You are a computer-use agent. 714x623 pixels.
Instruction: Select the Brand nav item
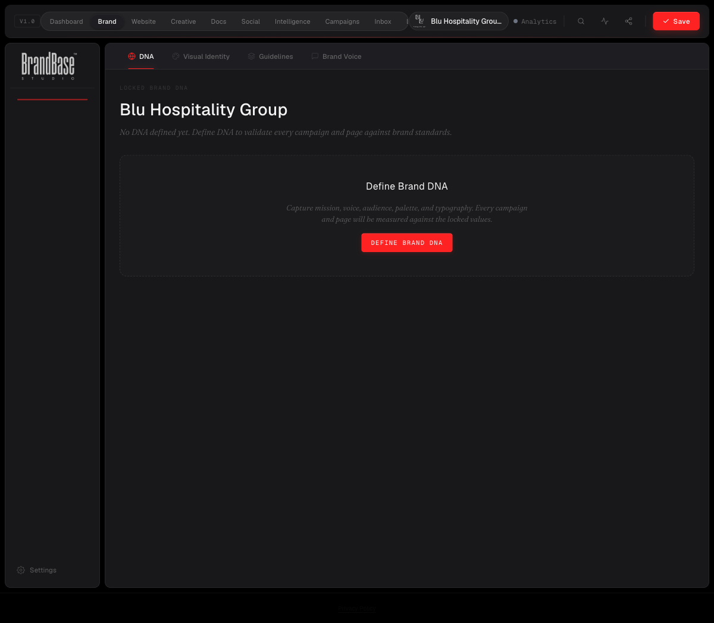107,21
